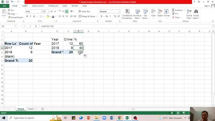Open the fill color dropdown arrow
This screenshot has width=215, height=121.
[x=50, y=16]
